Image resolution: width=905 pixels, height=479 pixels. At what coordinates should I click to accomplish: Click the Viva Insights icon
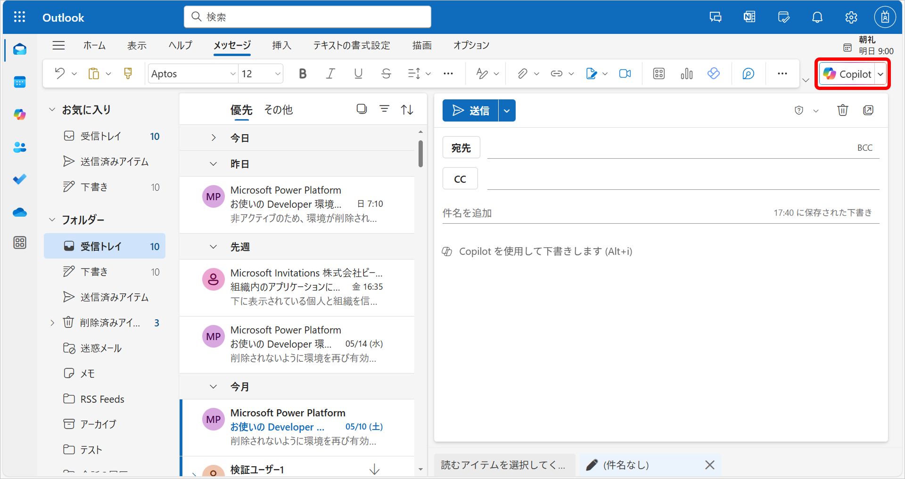714,73
